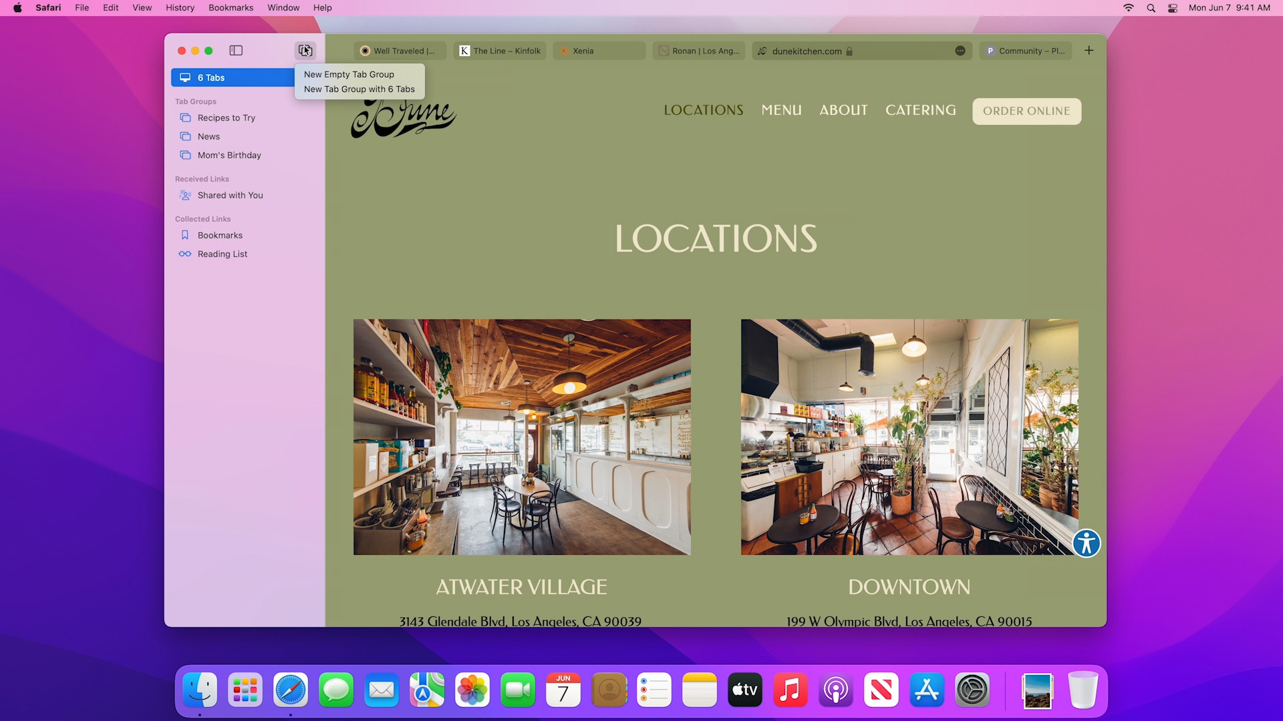Open the Bookmarks menu in the menu bar
Viewport: 1283px width, 721px height.
pos(231,7)
